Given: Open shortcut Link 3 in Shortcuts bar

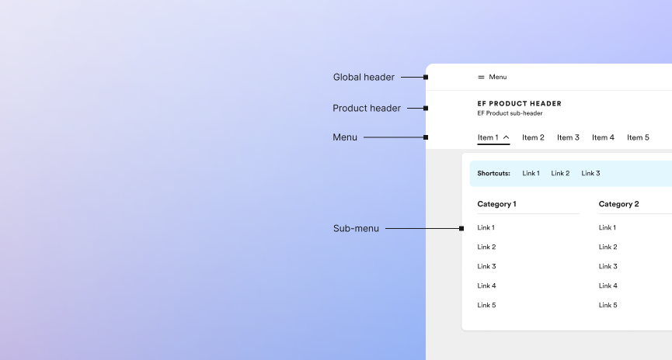Looking at the screenshot, I should (x=590, y=173).
